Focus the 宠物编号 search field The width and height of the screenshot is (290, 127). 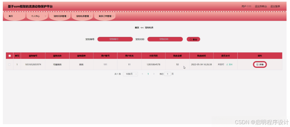pos(115,39)
